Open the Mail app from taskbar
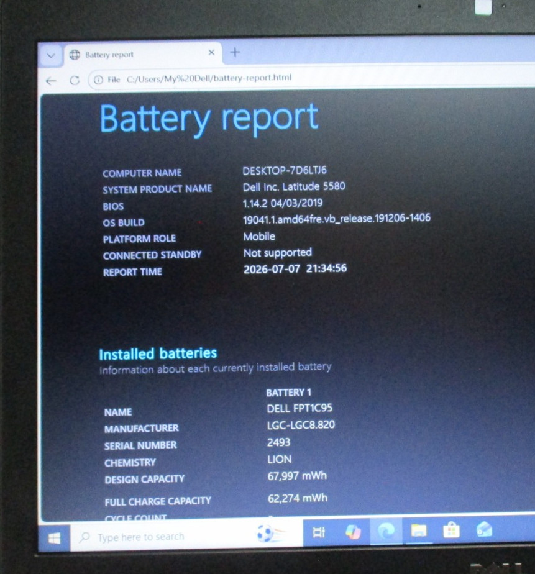535x574 pixels. coord(484,529)
